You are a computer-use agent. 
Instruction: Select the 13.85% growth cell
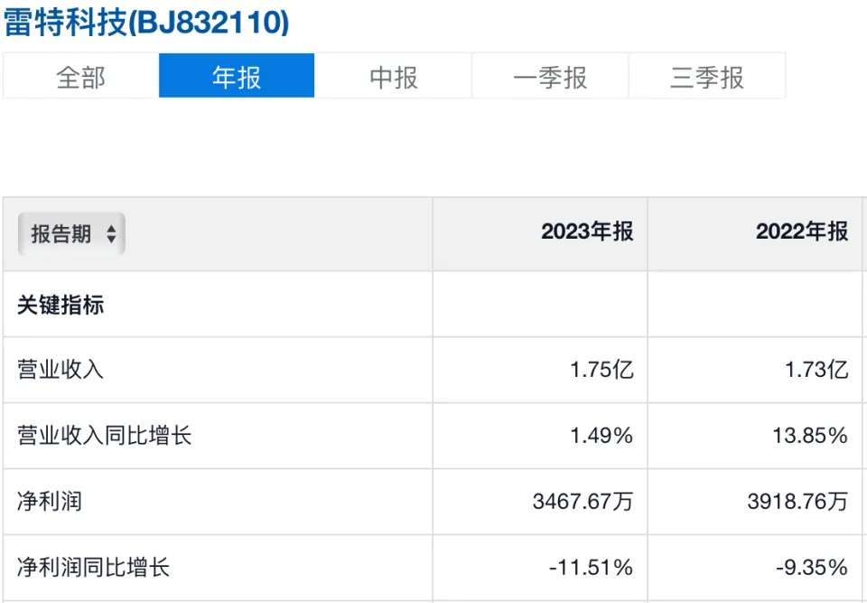pos(811,436)
